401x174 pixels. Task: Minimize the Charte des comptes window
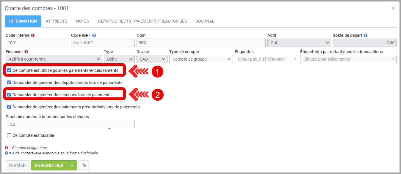tap(385, 8)
